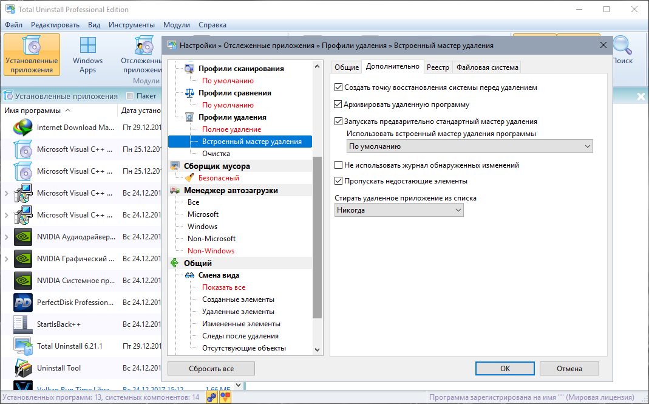Click the dialog window icon beside Настройки
Screen dimensions: 649x404
tap(172, 46)
